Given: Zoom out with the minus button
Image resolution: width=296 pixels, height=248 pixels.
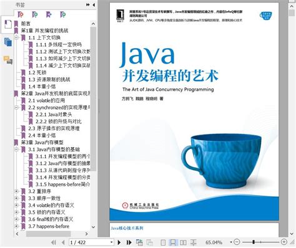Looking at the screenshot, I should click(237, 242).
